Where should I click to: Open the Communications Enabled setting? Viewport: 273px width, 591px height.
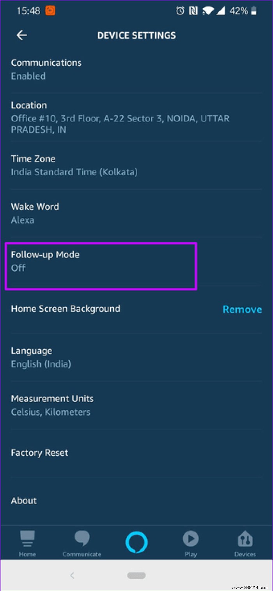tap(136, 69)
